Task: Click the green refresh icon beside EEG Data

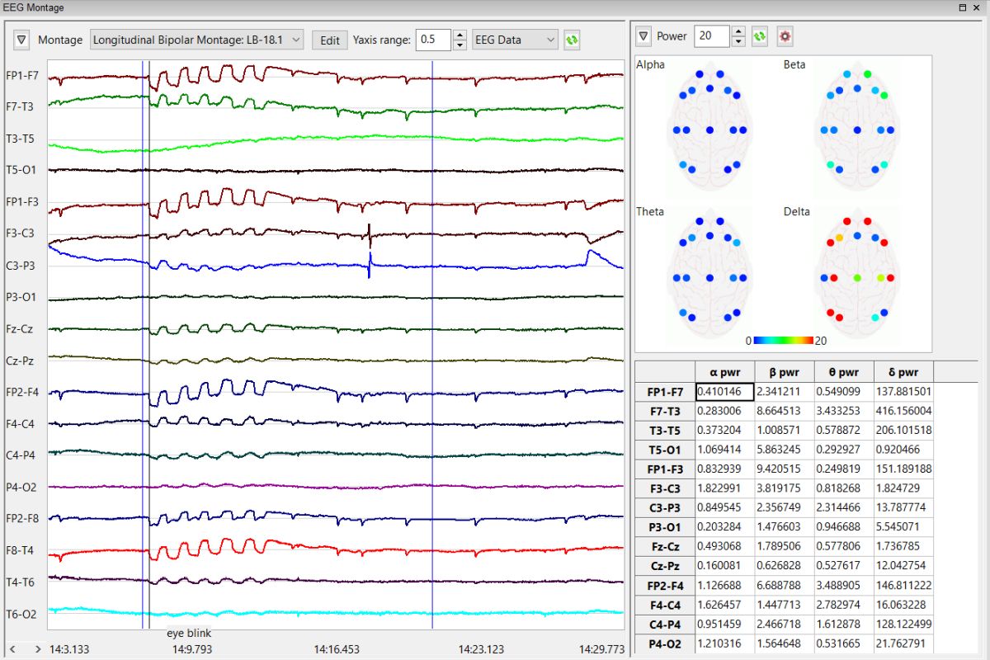Action: [x=571, y=40]
